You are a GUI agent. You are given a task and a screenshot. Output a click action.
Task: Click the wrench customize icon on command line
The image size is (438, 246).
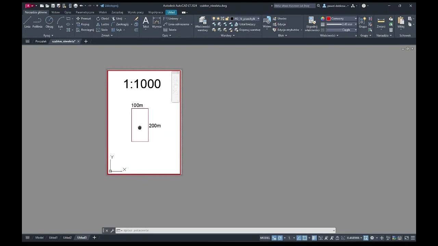112,231
